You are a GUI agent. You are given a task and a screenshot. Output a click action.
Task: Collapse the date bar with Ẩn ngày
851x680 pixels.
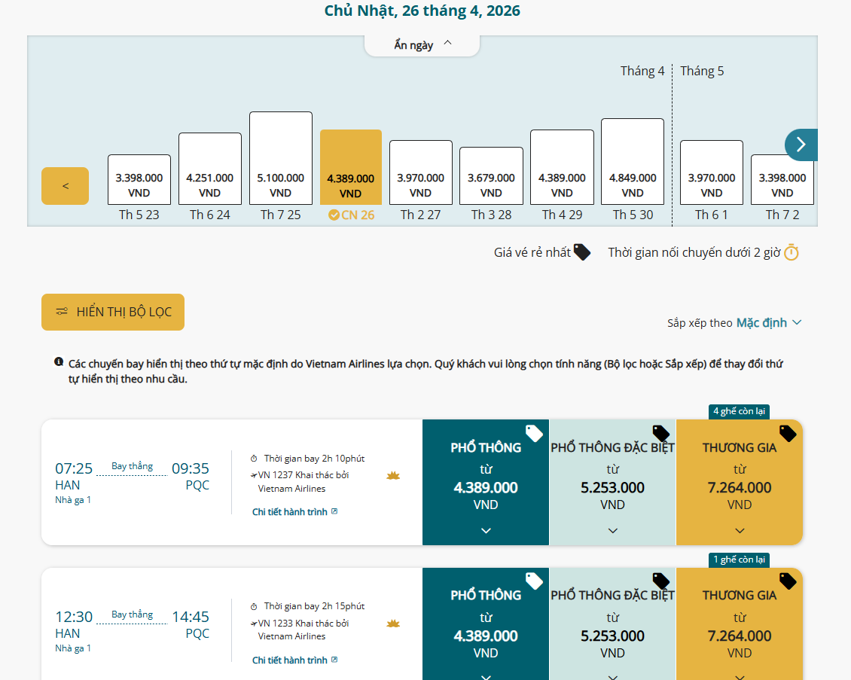pyautogui.click(x=422, y=44)
